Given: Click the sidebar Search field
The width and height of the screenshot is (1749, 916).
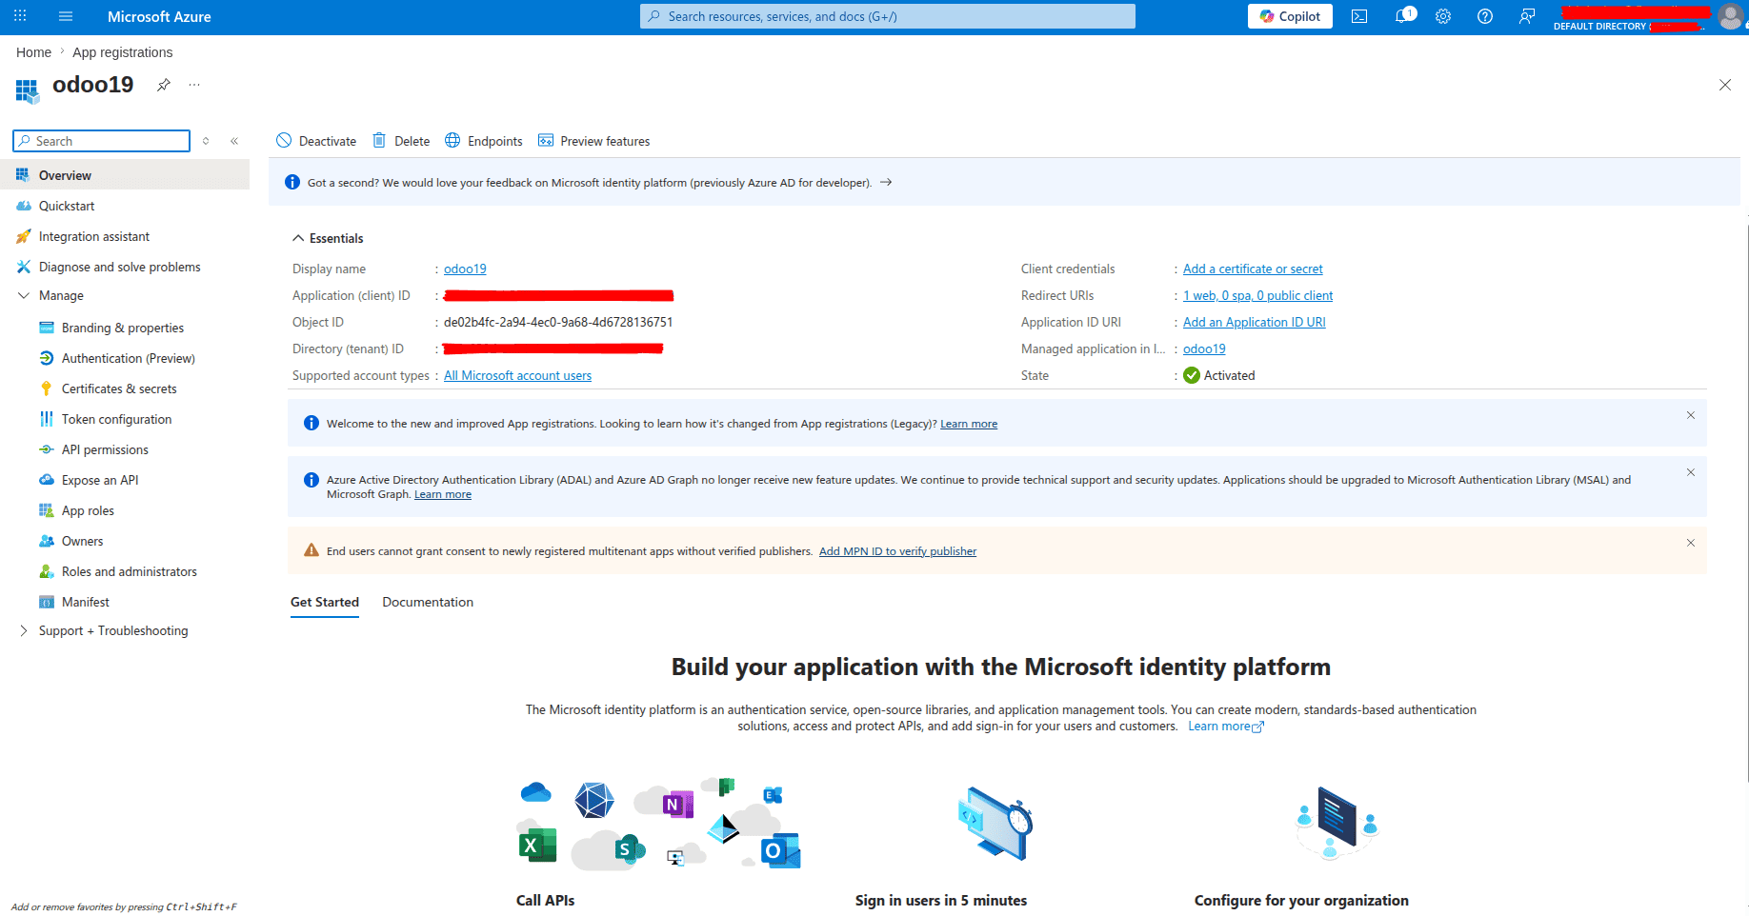Looking at the screenshot, I should click(102, 141).
